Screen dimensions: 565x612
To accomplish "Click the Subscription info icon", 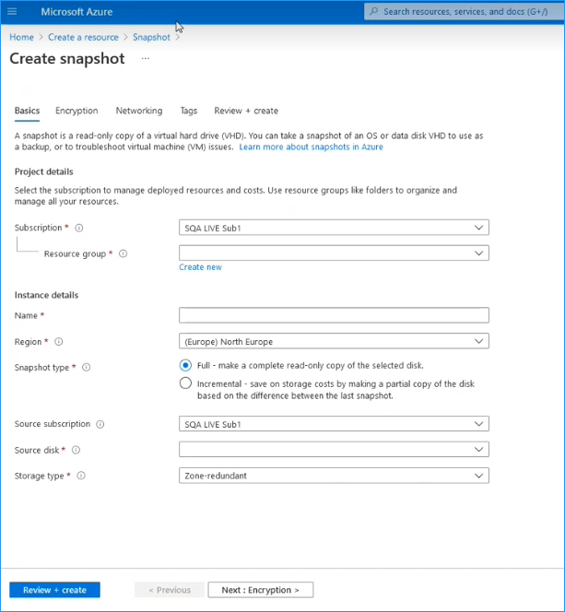I will [x=79, y=228].
